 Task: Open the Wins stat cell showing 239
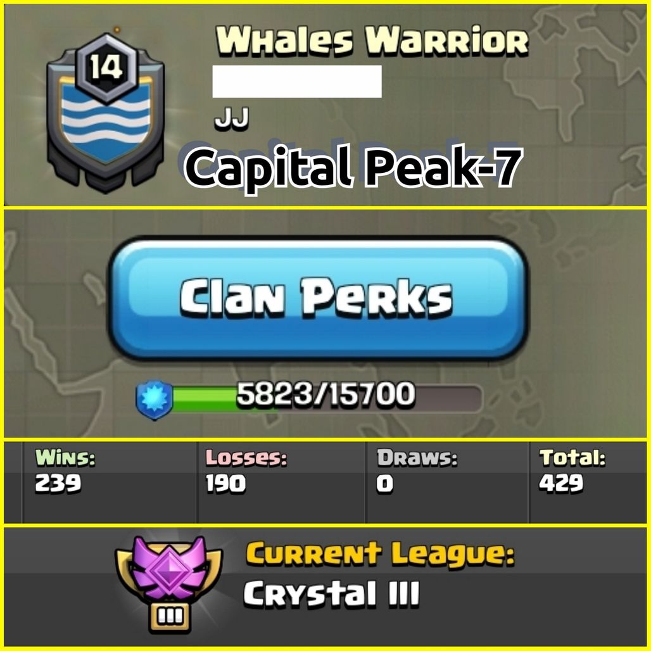[x=109, y=483]
